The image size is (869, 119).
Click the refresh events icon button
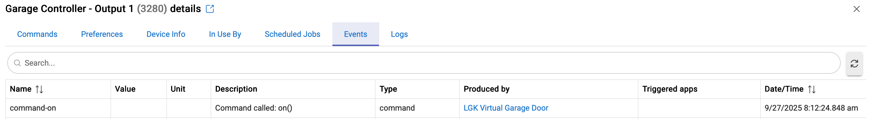[x=854, y=63]
